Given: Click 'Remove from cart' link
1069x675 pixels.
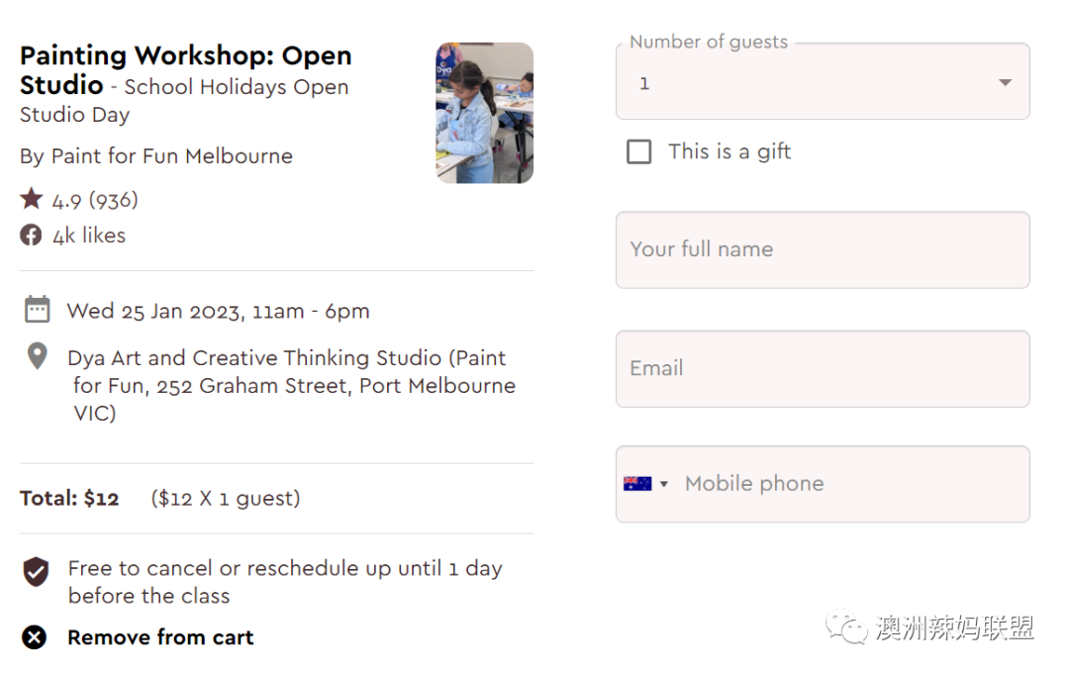Looking at the screenshot, I should pyautogui.click(x=160, y=637).
